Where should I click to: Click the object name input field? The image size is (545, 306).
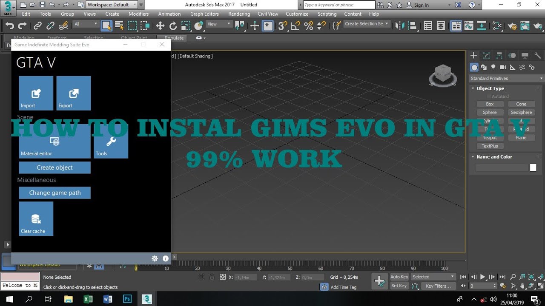coord(502,168)
